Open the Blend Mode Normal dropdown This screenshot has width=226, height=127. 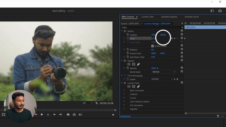pos(164,72)
